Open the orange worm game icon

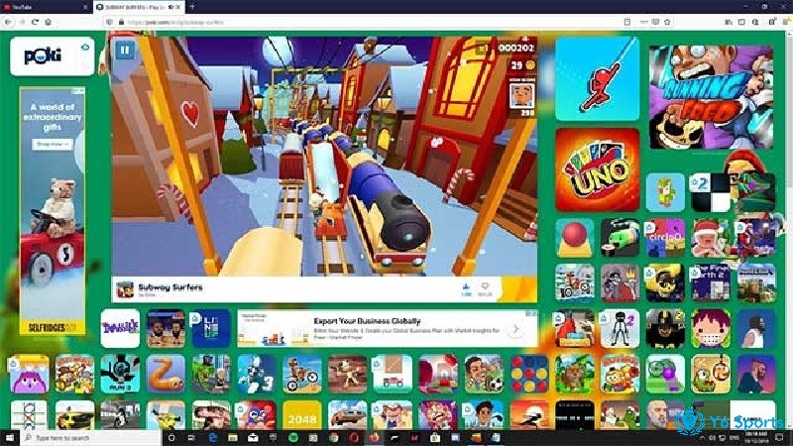[166, 375]
